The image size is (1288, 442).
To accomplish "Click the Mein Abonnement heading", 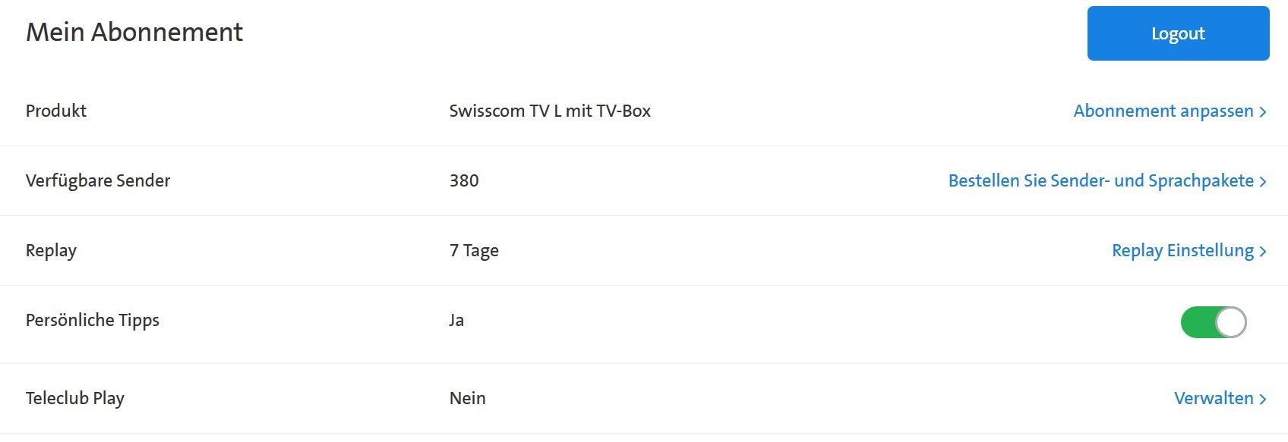I will (134, 32).
